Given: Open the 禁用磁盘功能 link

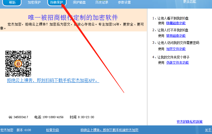Looking at the screenshot, I should coord(176,36).
